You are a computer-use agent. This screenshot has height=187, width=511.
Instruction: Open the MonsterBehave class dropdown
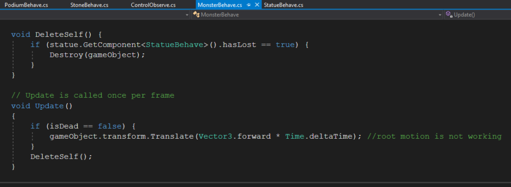click(x=317, y=14)
